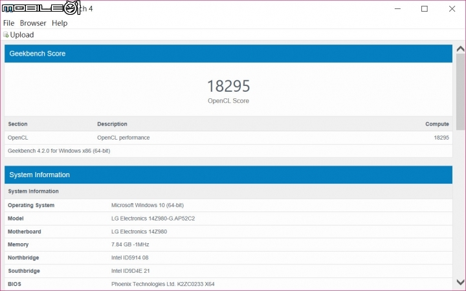
Task: Click 'Intel ID9D4E 21' value
Action: (131, 271)
